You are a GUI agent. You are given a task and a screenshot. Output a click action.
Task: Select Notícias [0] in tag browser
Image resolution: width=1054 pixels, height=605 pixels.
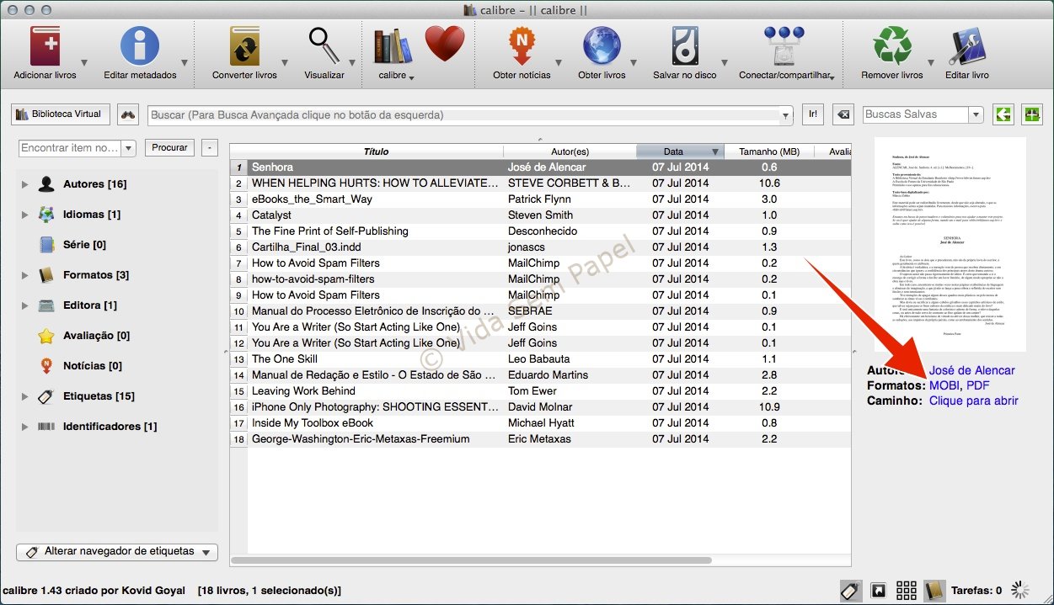92,366
